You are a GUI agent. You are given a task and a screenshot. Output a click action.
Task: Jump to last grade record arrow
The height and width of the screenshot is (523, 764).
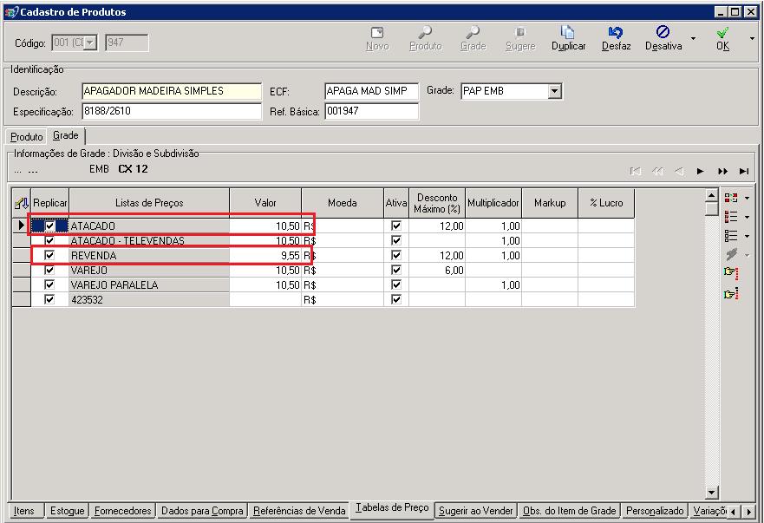(x=744, y=172)
